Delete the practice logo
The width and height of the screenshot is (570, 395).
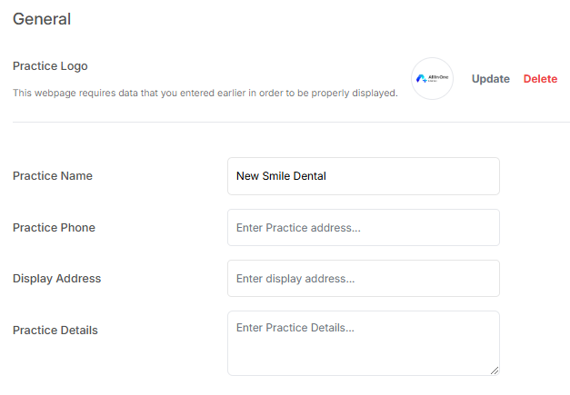[x=540, y=79]
